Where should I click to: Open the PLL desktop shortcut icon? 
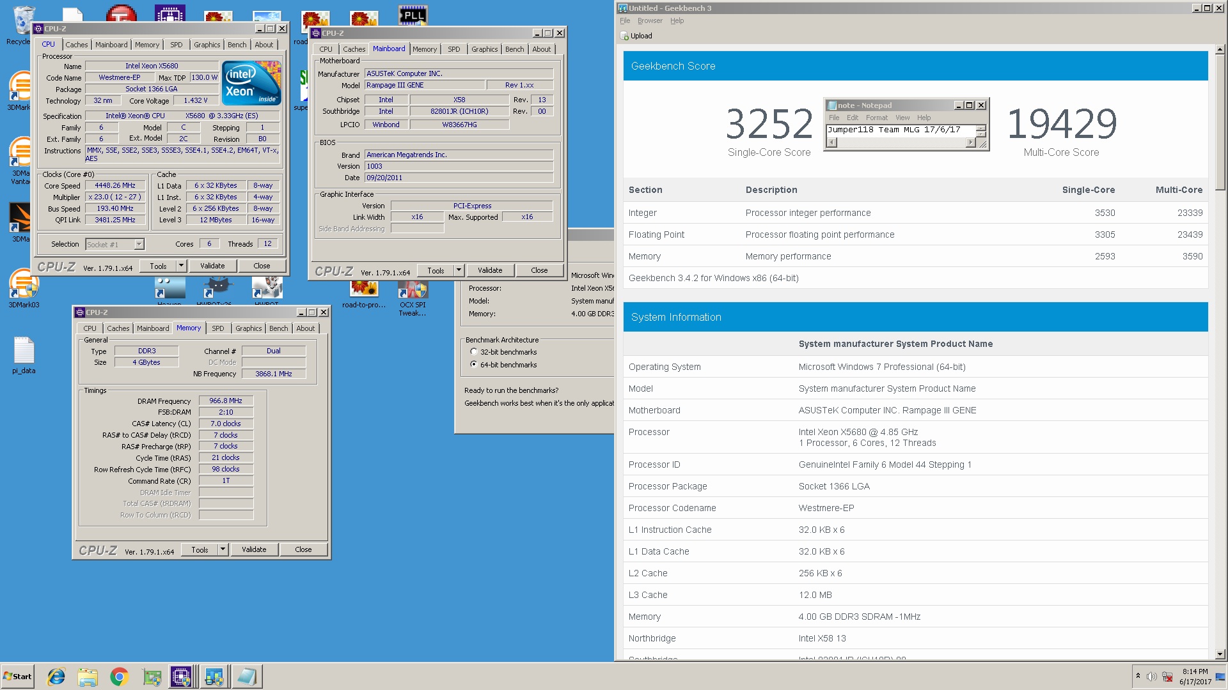click(x=413, y=15)
